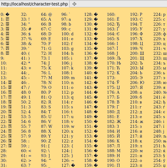Click the Ю character at 206:
This screenshot has height=168, width=167.
[x=142, y=82]
